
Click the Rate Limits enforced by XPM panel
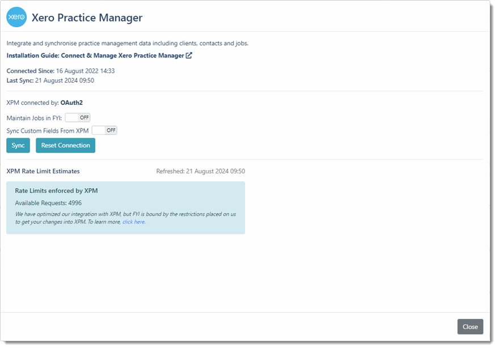click(x=125, y=207)
